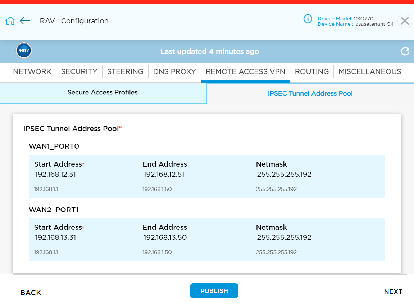Switch to the STEERING tab

[x=125, y=71]
